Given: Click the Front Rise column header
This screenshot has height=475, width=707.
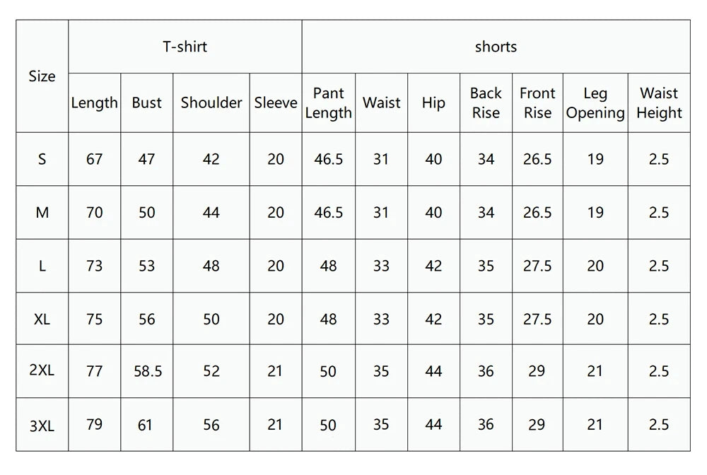Looking at the screenshot, I should point(537,102).
